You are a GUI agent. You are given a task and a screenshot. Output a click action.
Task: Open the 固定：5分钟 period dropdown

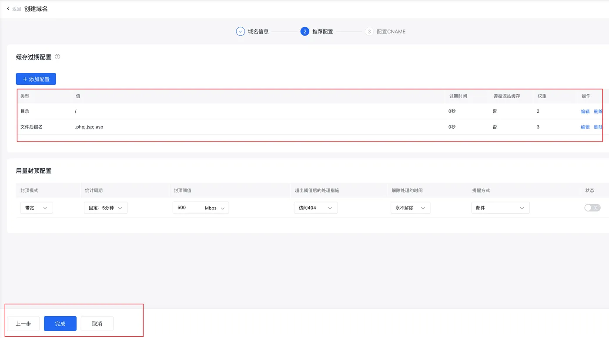coord(106,208)
